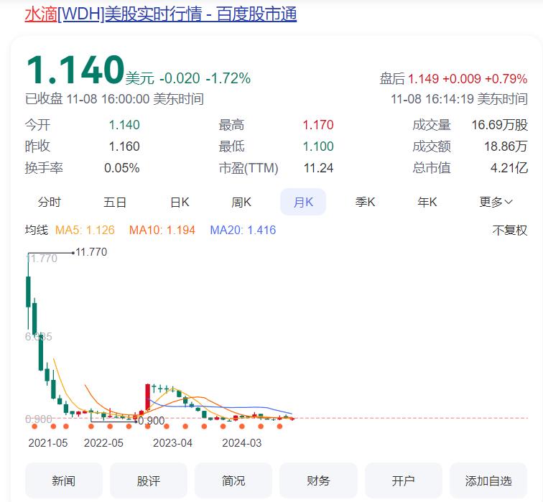Open the 不复权 adjustment option
543x502 pixels.
tap(510, 231)
